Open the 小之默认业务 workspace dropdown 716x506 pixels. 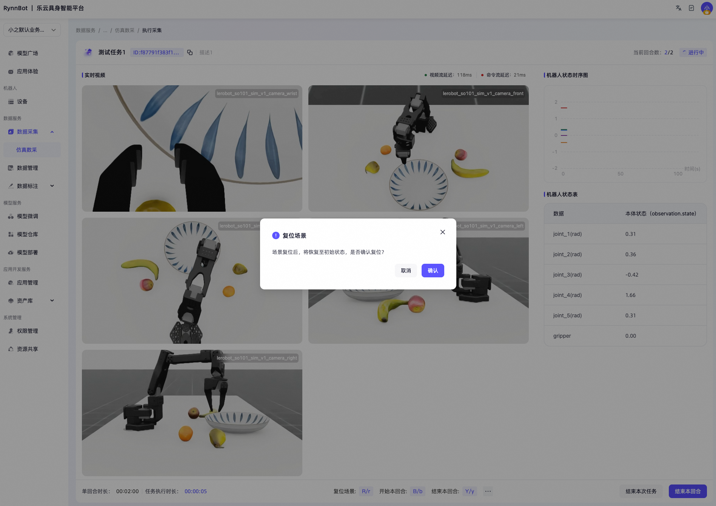pyautogui.click(x=32, y=30)
